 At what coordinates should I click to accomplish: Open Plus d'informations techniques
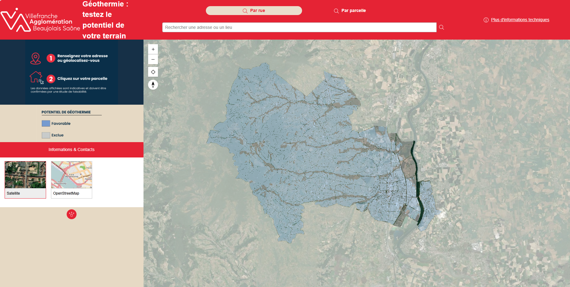click(x=520, y=20)
